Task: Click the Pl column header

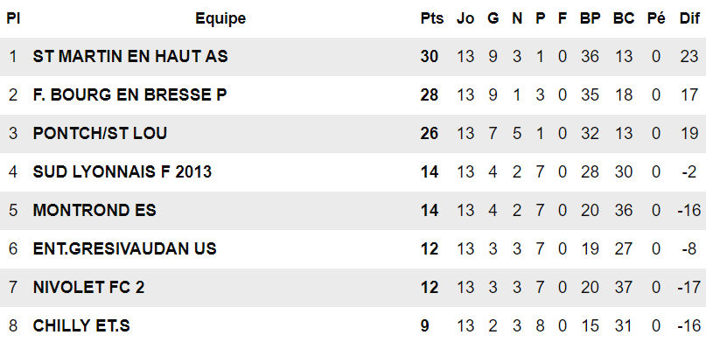Action: (x=13, y=18)
